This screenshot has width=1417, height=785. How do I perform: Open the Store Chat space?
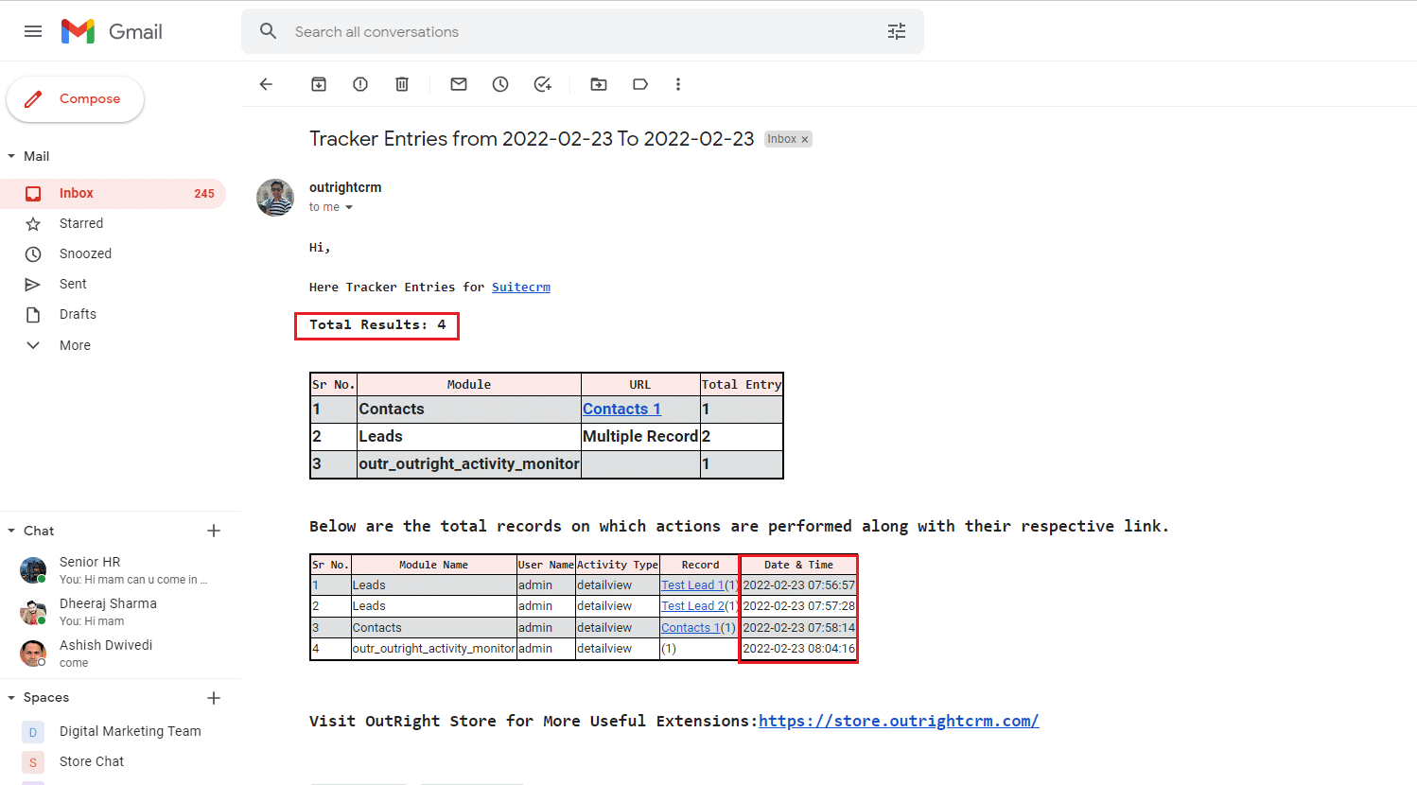point(120,761)
